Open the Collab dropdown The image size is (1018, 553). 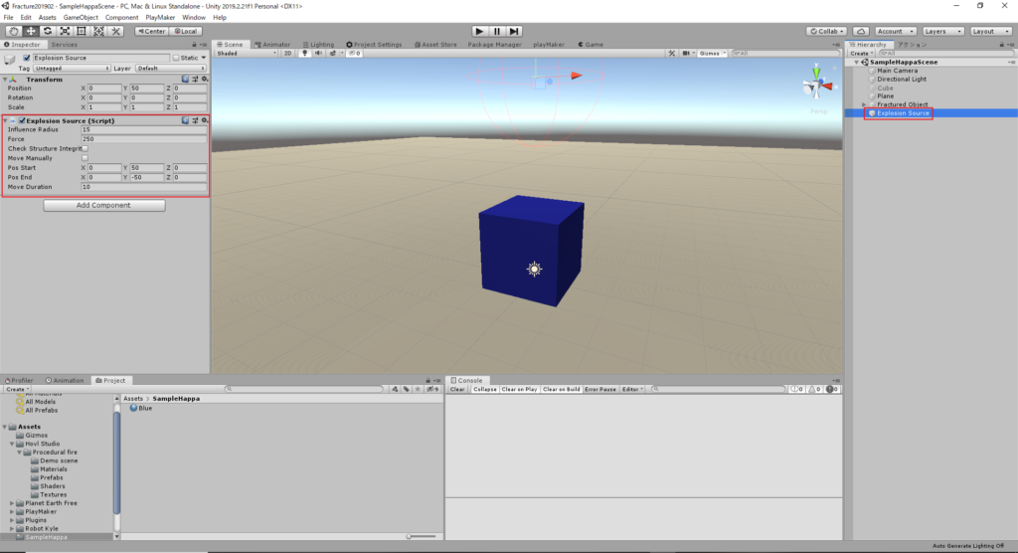(x=826, y=31)
